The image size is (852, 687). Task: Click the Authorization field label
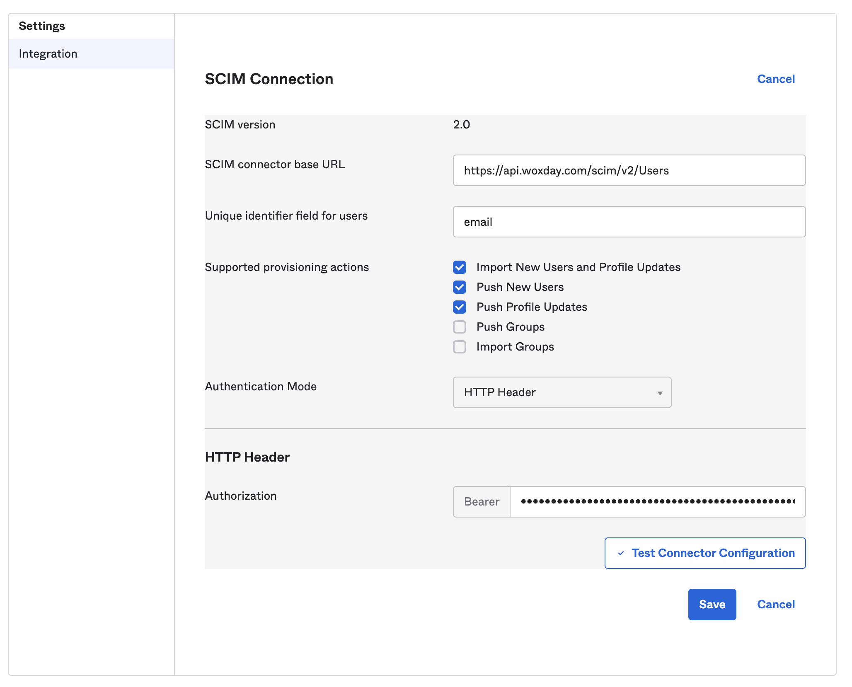click(x=241, y=496)
